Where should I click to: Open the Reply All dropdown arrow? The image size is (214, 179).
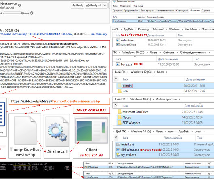tap(105, 6)
